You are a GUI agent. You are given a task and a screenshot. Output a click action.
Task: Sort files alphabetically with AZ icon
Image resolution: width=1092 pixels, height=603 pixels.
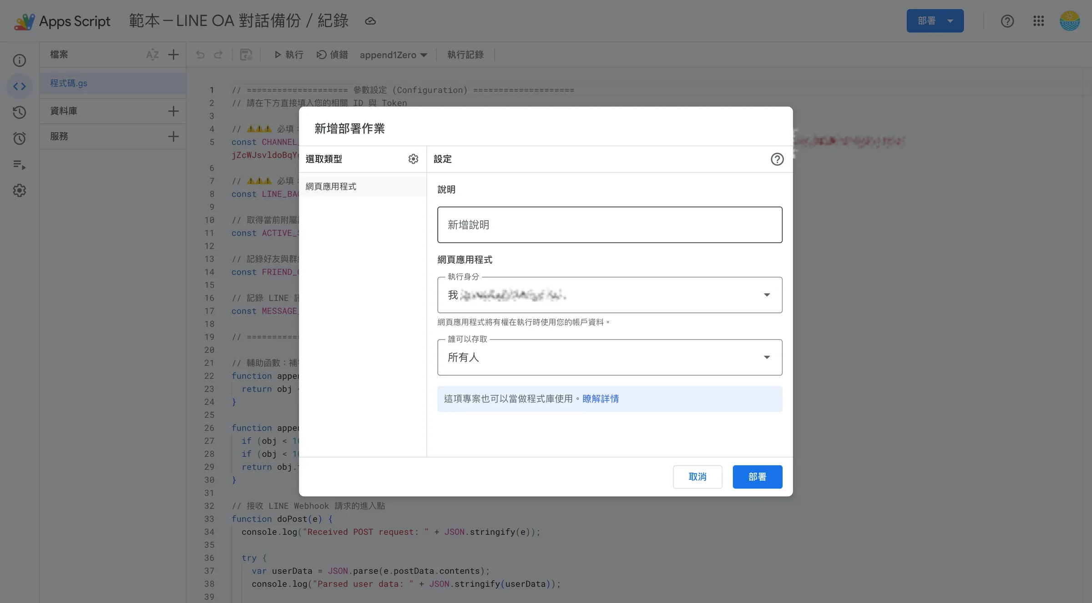[x=152, y=55]
